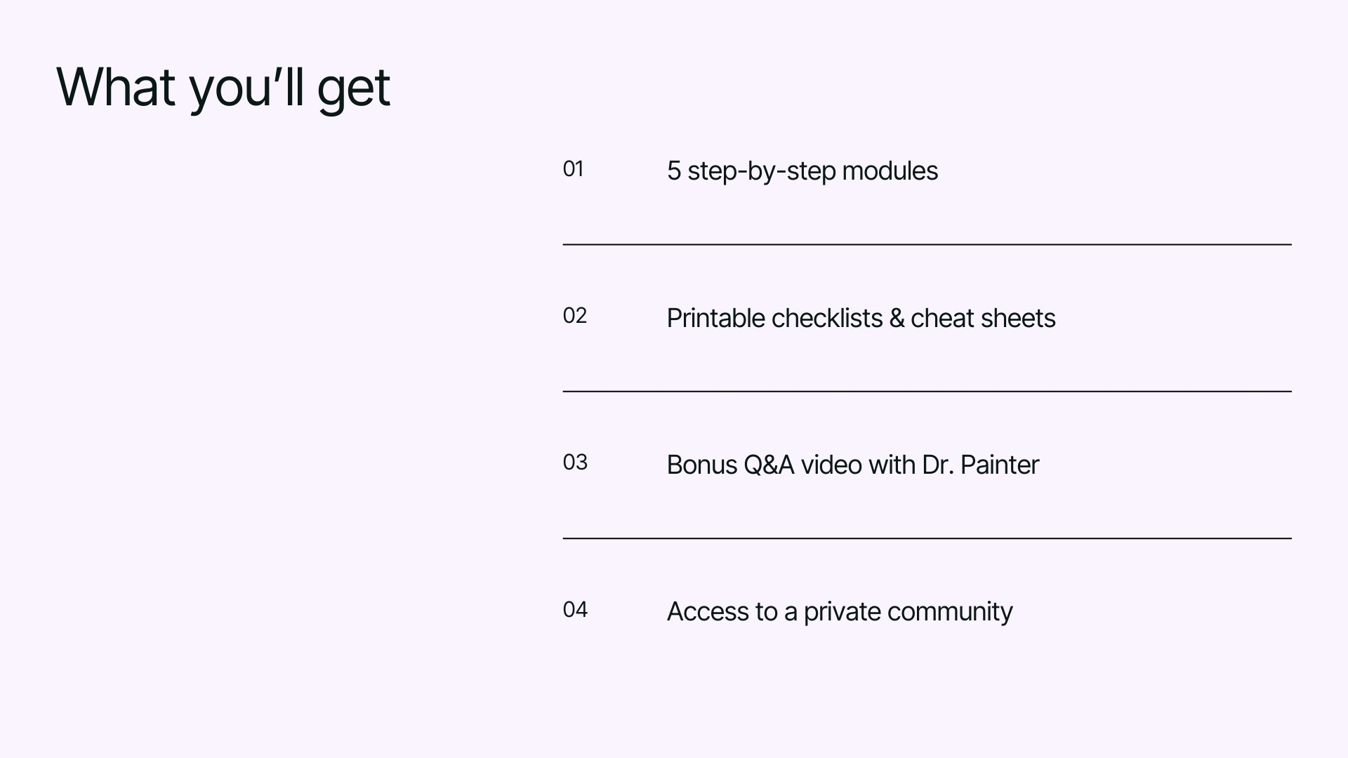
Task: Click the divider line below item 03
Action: (x=927, y=538)
